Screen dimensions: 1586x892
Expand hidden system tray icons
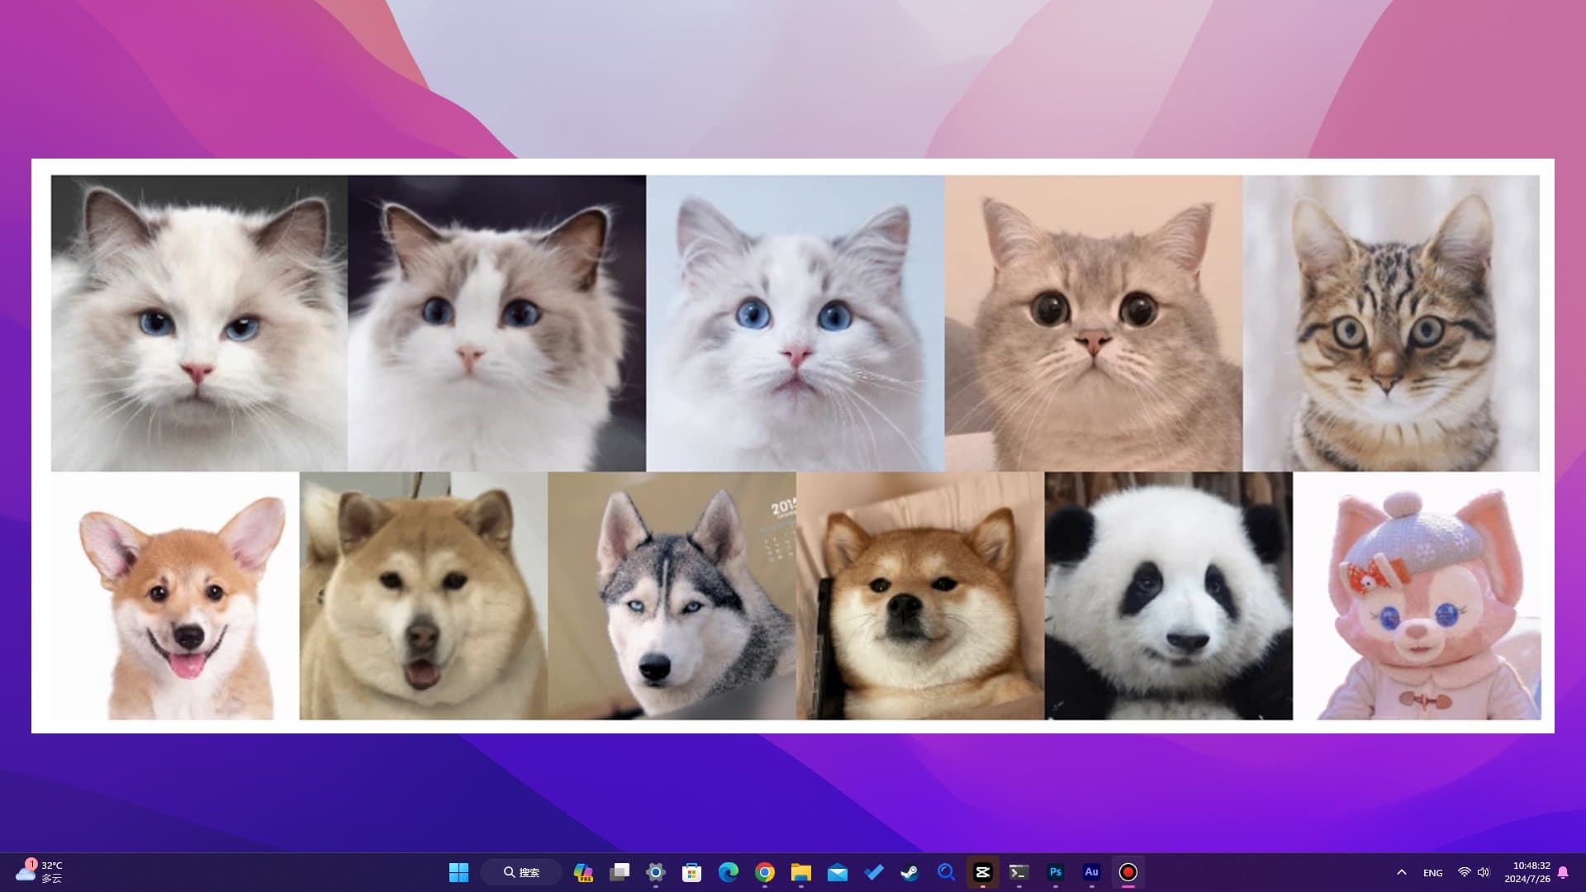1402,872
